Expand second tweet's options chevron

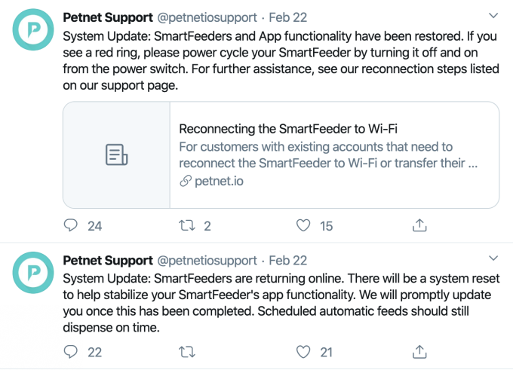(493, 259)
